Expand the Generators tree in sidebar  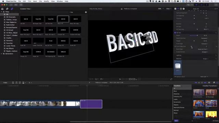1,54
